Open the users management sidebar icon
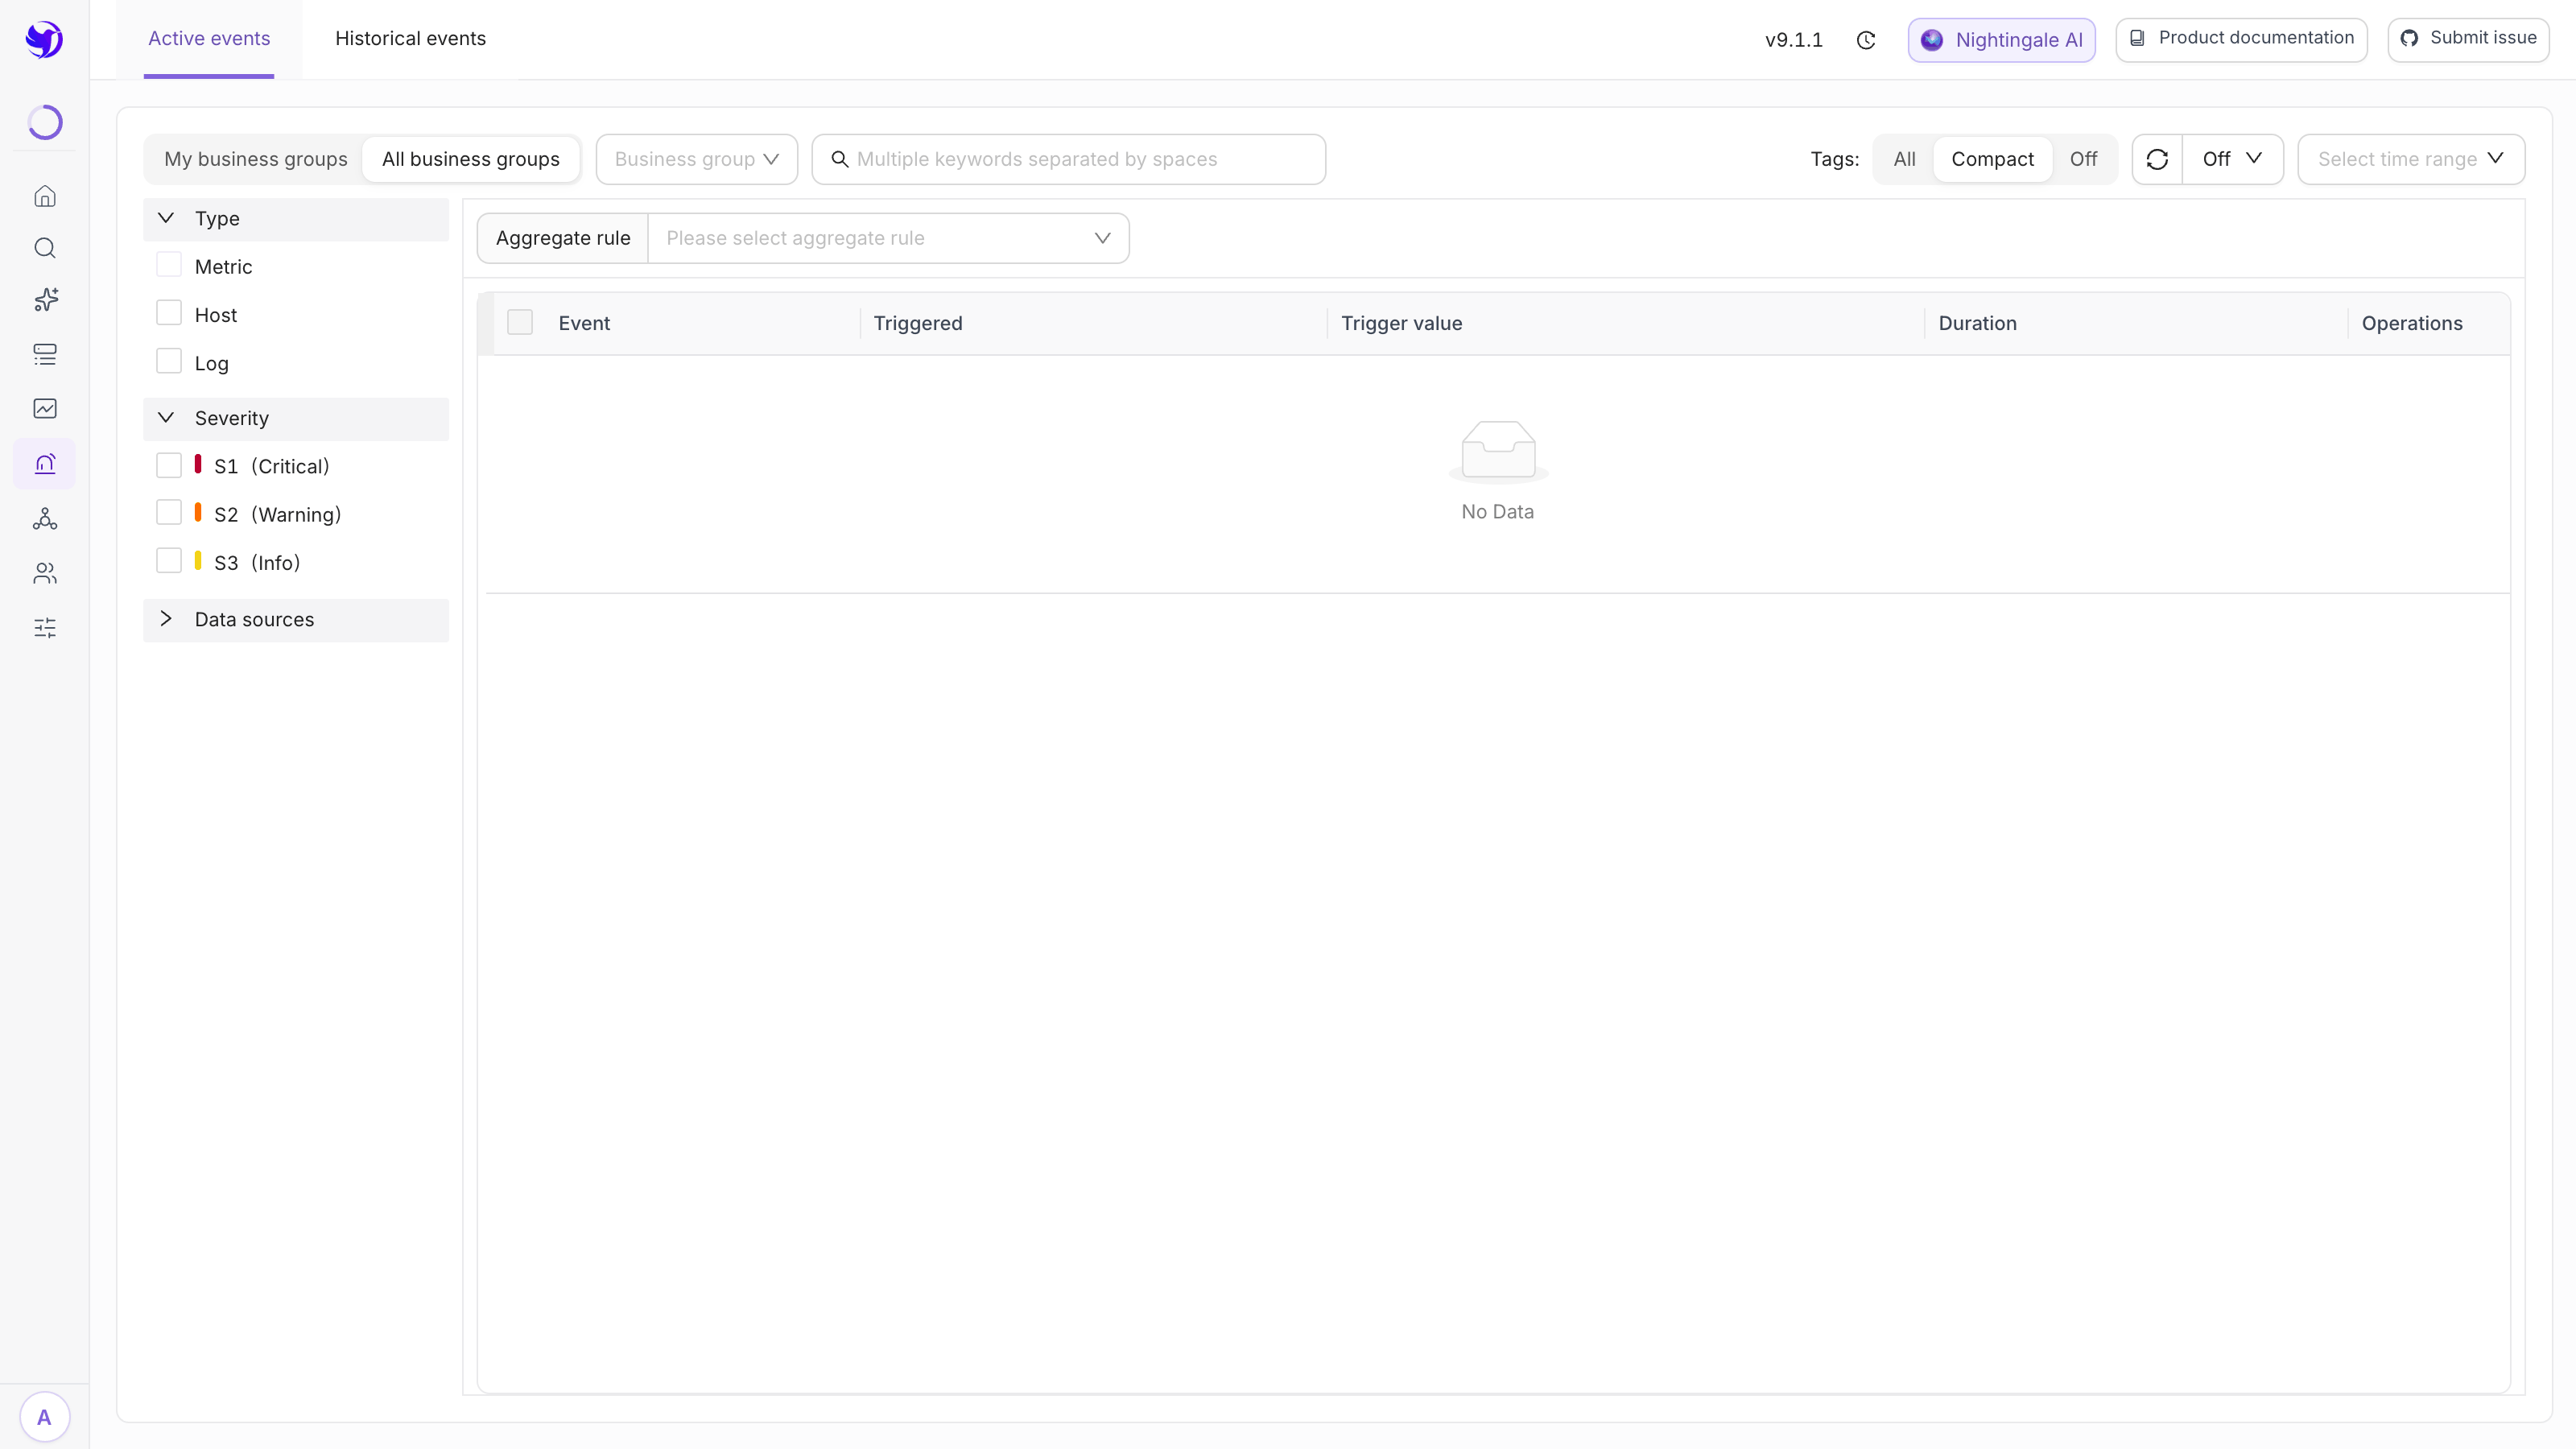The image size is (2576, 1449). tap(45, 573)
